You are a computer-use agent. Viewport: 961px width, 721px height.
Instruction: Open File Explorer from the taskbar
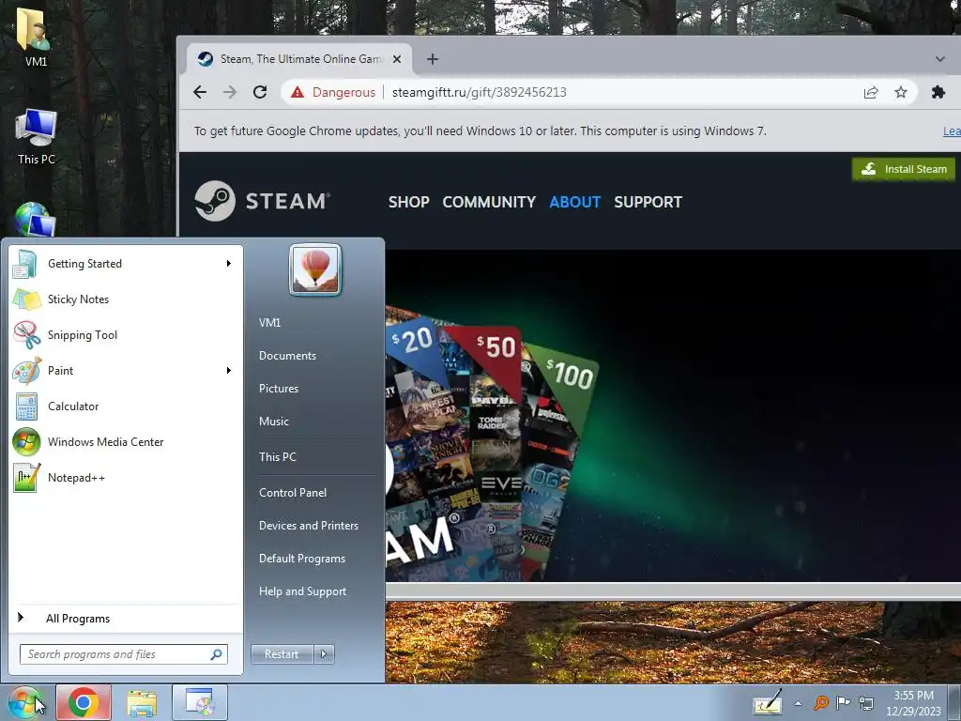pos(142,702)
